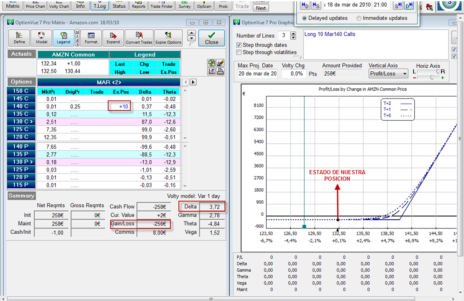Uncheck Step through dates
Viewport: 464px width, 301px height.
tap(239, 45)
